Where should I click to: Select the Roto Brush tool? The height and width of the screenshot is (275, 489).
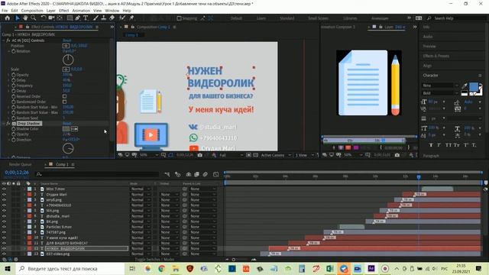(x=122, y=18)
